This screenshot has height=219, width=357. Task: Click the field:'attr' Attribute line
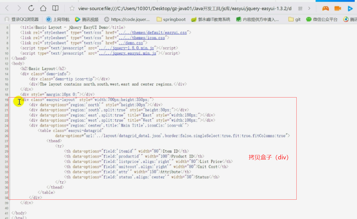(x=128, y=172)
